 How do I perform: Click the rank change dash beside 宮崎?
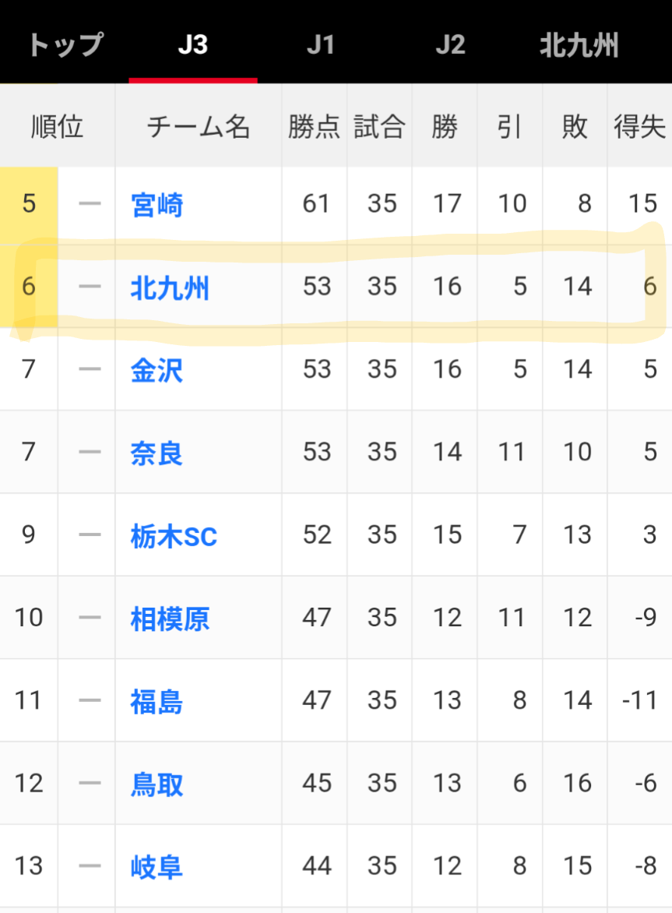90,205
